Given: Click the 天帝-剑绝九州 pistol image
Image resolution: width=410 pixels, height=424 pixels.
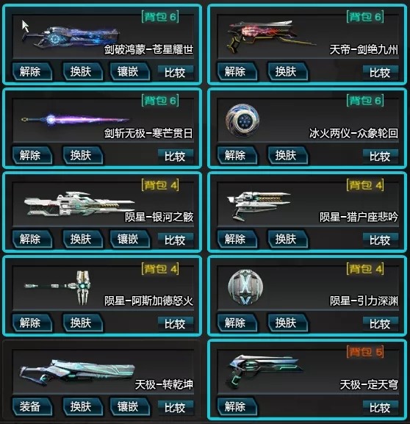Looking at the screenshot, I should click(270, 36).
